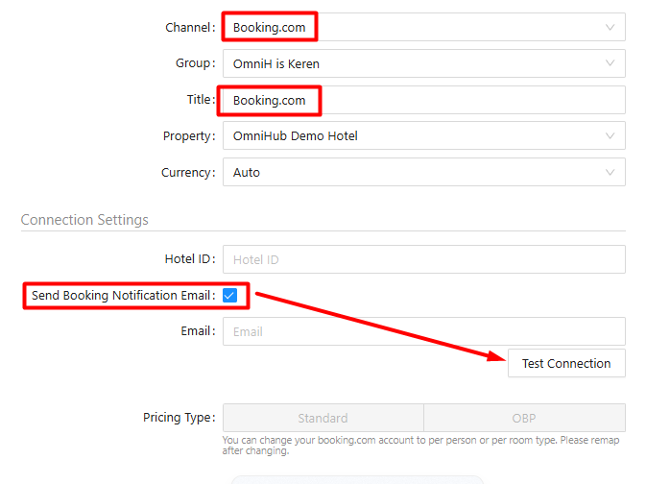Click the Title field containing Booking.com
646x484 pixels.
point(424,100)
